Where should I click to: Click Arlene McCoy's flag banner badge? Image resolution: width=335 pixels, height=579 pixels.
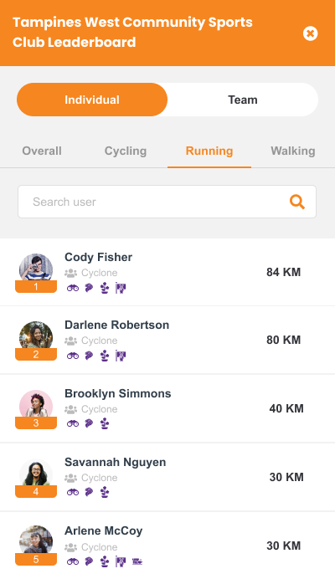click(x=121, y=561)
